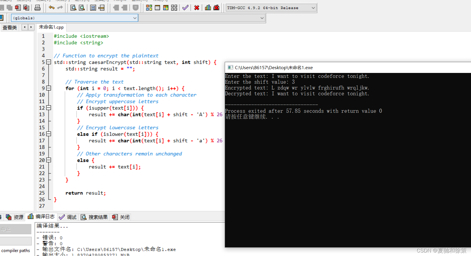This screenshot has height=256, width=471.
Task: Click the 'Other characters remain unchanged' comment
Action: [129, 154]
